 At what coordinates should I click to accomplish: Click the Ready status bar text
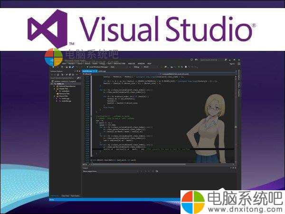[x=52, y=200]
